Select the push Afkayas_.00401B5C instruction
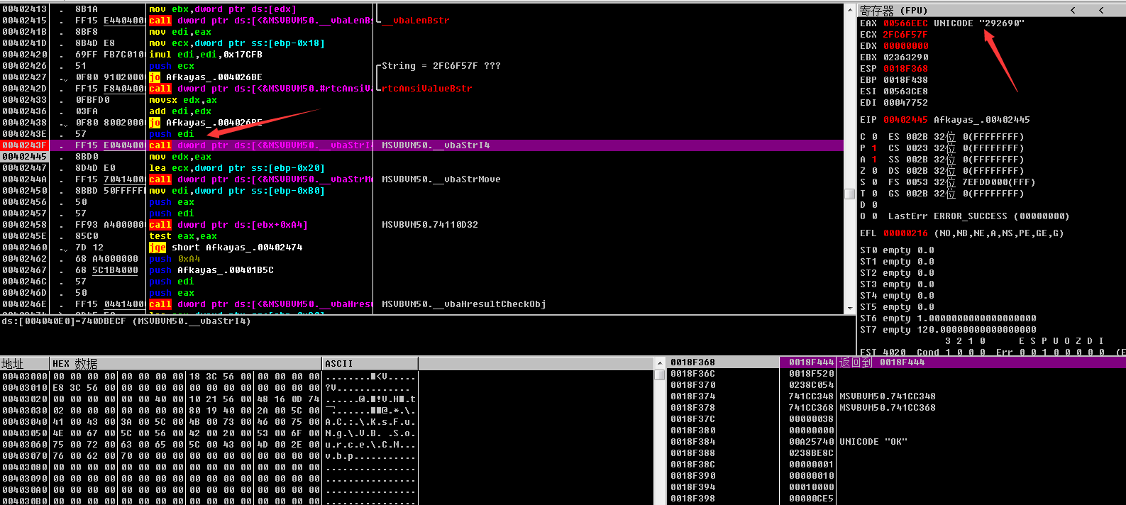Screen dimensions: 1126x505 pos(211,270)
